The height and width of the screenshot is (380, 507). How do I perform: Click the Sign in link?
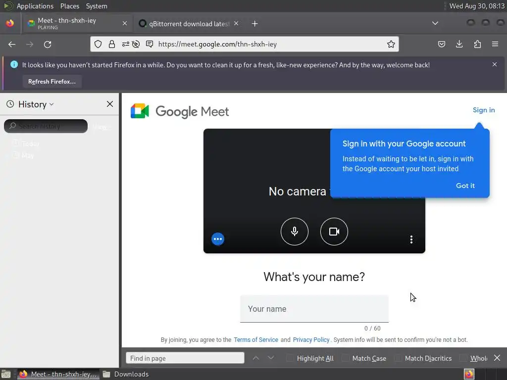(x=484, y=110)
